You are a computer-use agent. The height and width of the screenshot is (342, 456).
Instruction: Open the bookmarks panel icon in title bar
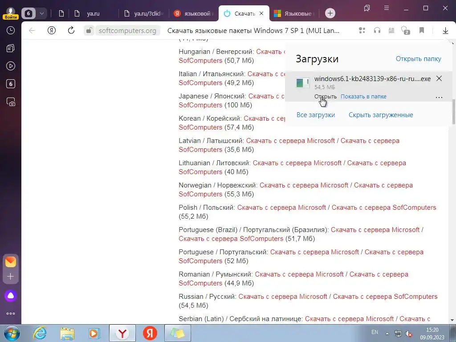point(367,8)
